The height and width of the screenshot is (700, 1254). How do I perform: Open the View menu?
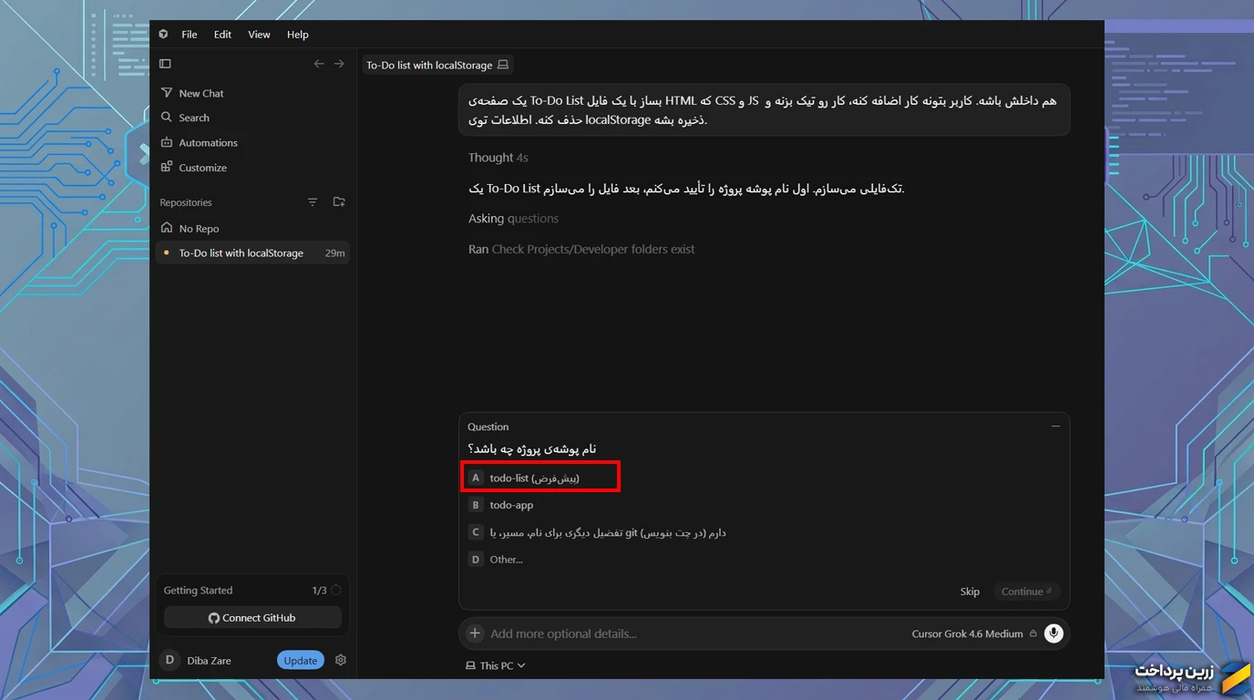[259, 35]
